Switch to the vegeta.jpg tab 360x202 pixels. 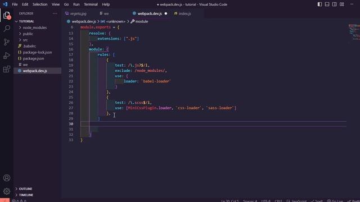point(79,13)
